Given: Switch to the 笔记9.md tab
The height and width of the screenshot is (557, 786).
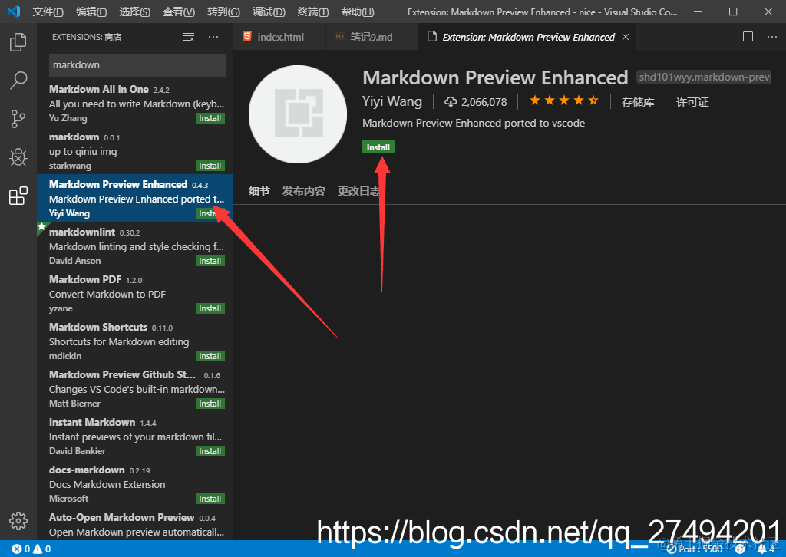Looking at the screenshot, I should (372, 37).
